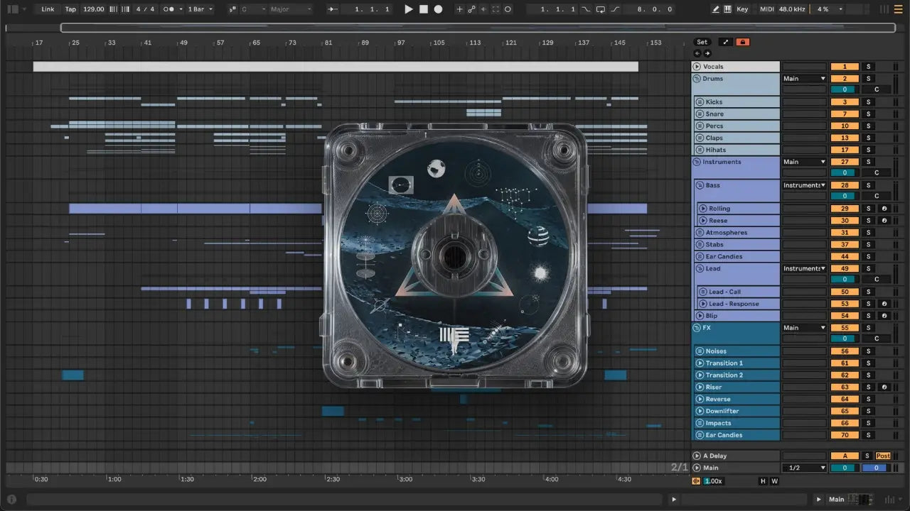Screen dimensions: 910x511
Task: Solo the Hihats track
Action: (868, 150)
